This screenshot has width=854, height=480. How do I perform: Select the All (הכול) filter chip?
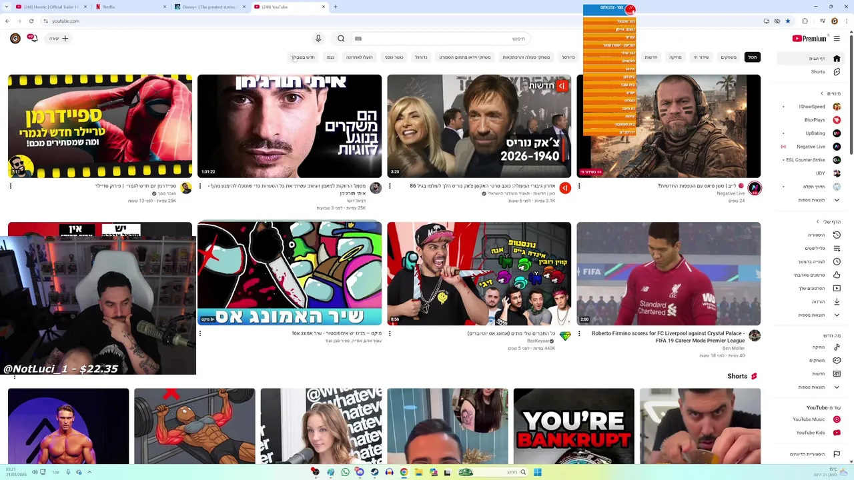[x=752, y=57]
